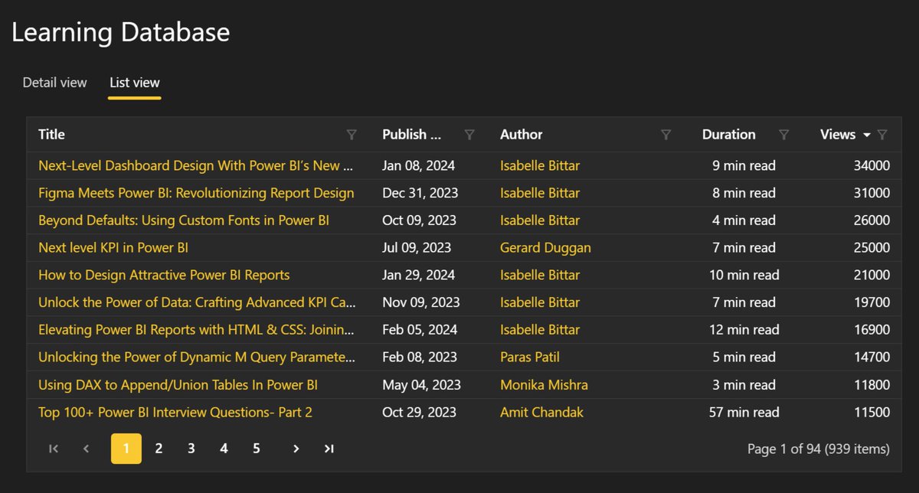Select the 19700 views cell

872,302
